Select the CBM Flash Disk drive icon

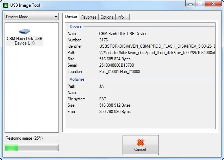(24, 31)
